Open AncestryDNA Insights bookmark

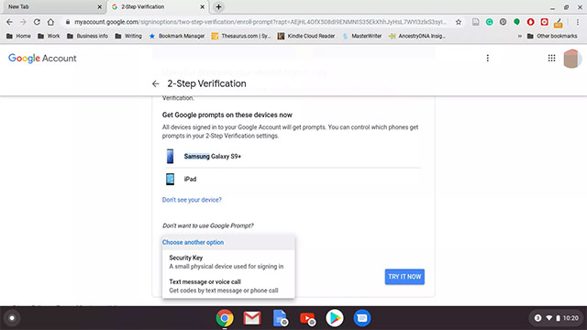pyautogui.click(x=417, y=36)
